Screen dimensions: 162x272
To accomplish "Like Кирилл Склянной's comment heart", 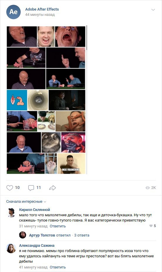I will click(151, 226).
